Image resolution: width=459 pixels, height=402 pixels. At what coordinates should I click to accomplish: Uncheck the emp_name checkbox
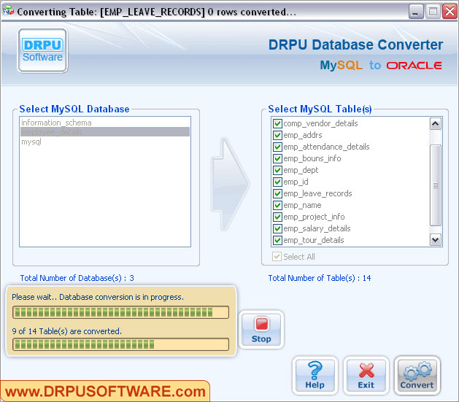coord(277,206)
